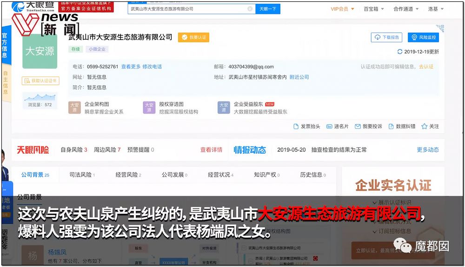Clear the search box with the X icon
Viewport: 465px width, 267px height.
250,9
